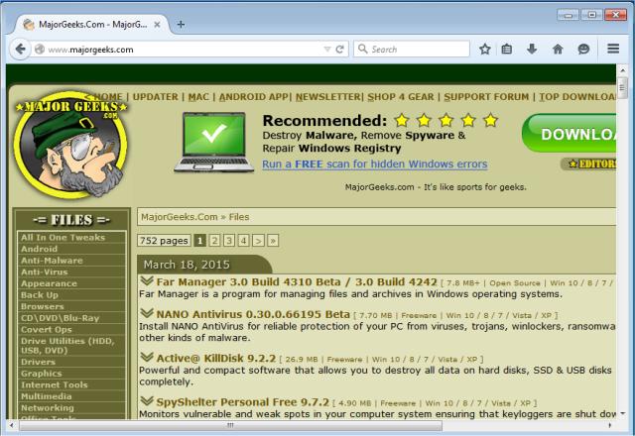Close the MajorGeeks.Com tab
The image size is (635, 436).
(x=157, y=25)
